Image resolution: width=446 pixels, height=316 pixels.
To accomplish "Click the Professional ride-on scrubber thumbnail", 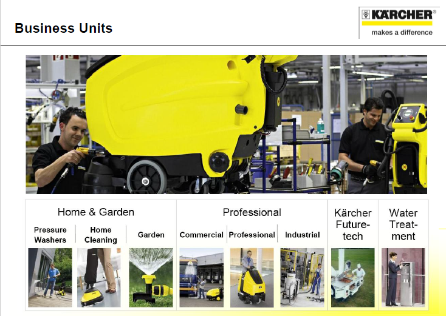I will point(252,277).
